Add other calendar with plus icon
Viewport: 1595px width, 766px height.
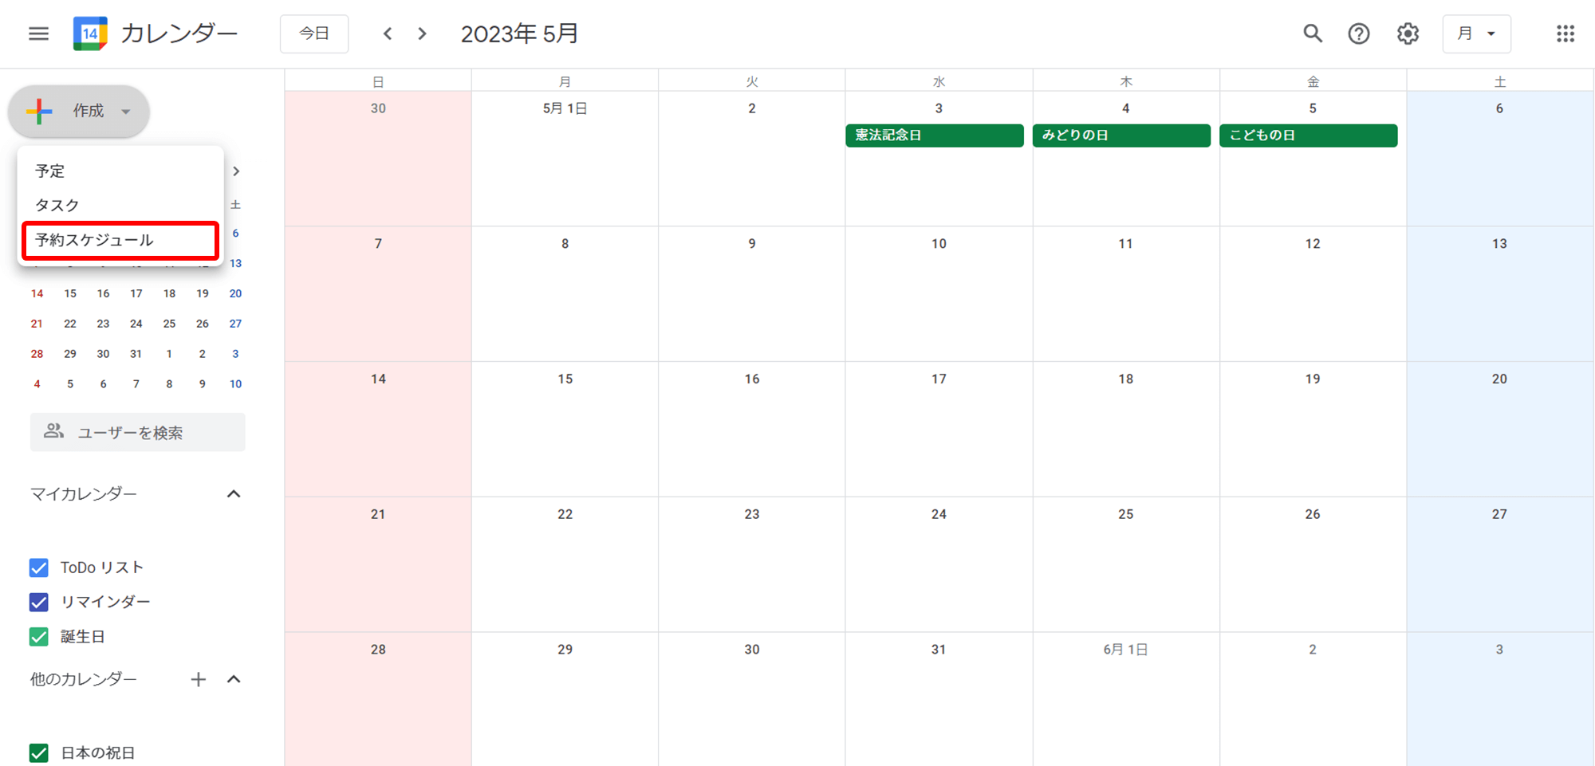pos(199,679)
